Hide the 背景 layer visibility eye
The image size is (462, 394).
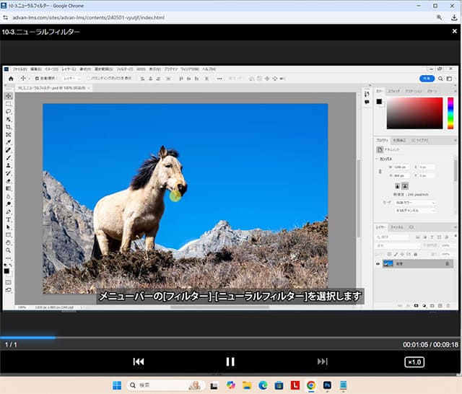[378, 264]
